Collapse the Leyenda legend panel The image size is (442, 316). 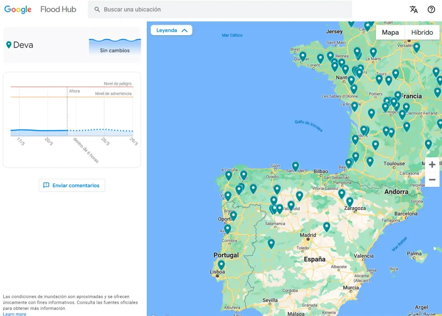(x=171, y=30)
